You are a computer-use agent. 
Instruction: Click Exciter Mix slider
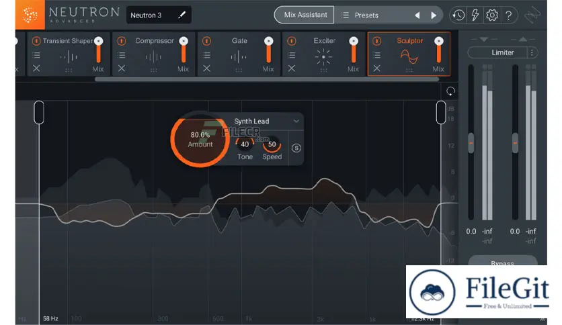pyautogui.click(x=354, y=50)
